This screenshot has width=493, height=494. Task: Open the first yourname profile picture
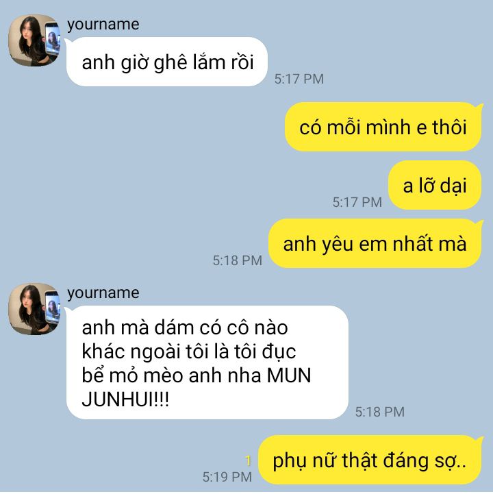[34, 40]
